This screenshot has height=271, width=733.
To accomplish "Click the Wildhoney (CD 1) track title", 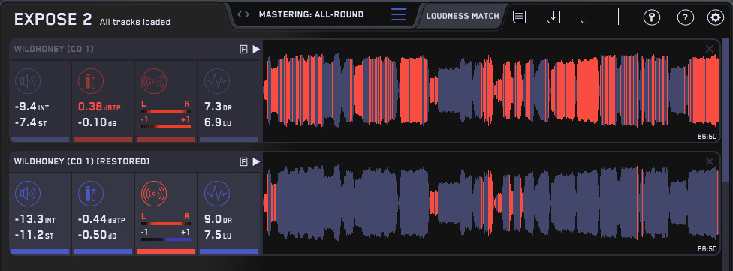I will pyautogui.click(x=55, y=49).
